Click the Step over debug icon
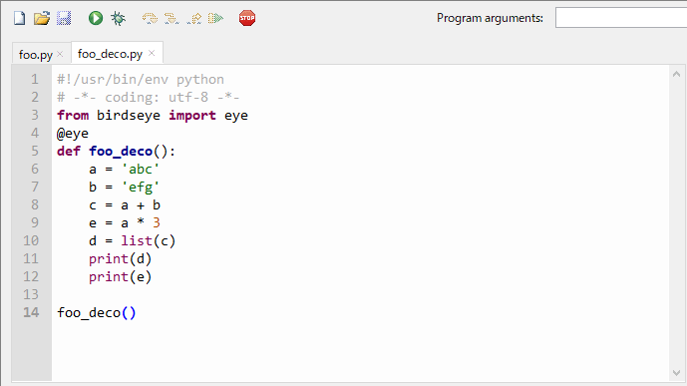 [150, 18]
